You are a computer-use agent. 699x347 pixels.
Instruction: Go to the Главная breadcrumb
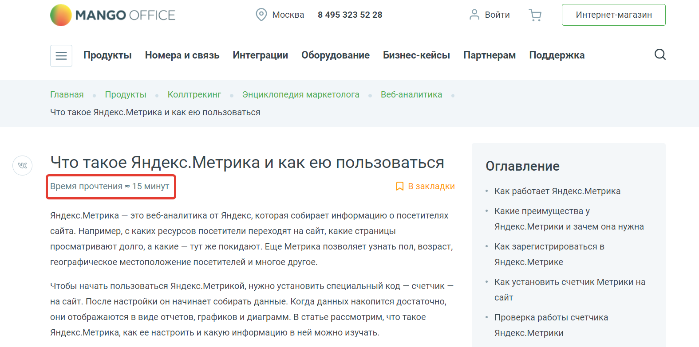tap(67, 94)
